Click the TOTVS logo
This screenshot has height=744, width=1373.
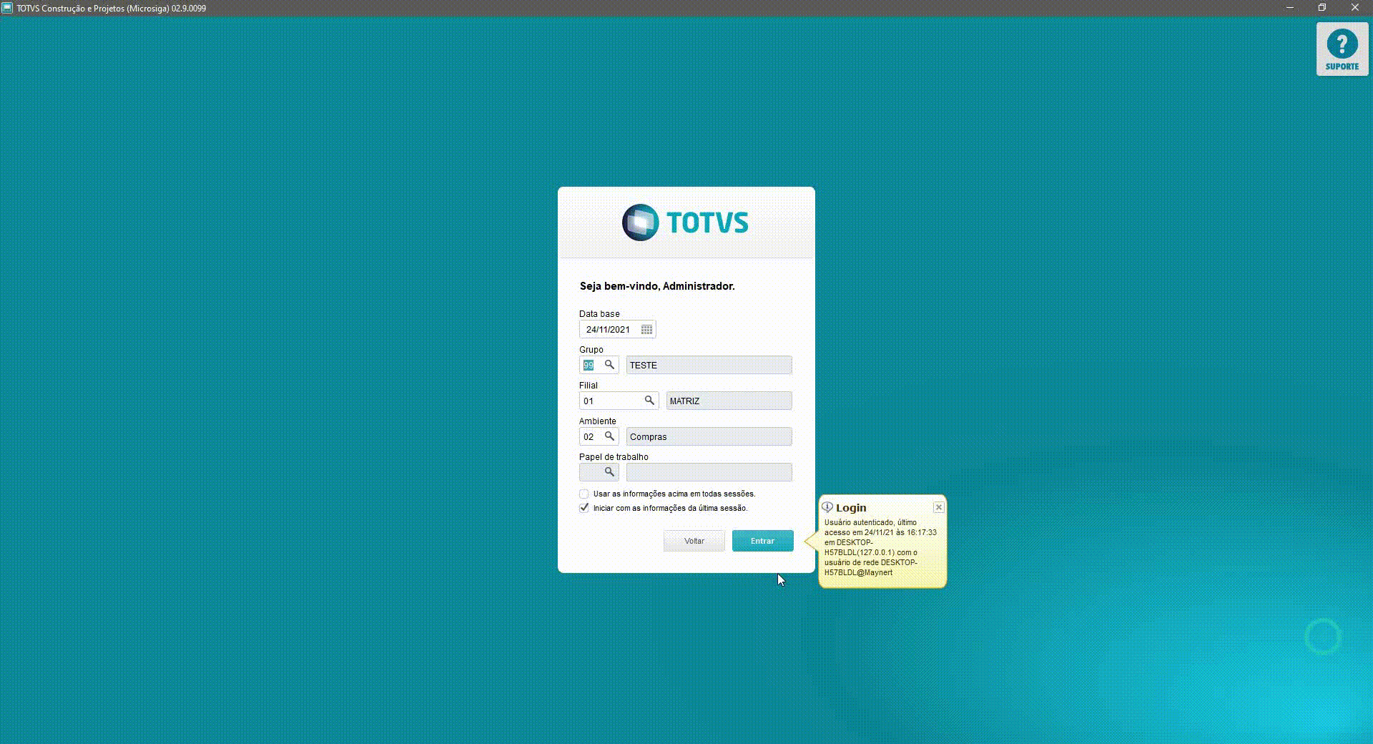tap(685, 222)
